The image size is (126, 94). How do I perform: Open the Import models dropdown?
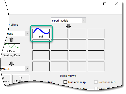click(68, 20)
